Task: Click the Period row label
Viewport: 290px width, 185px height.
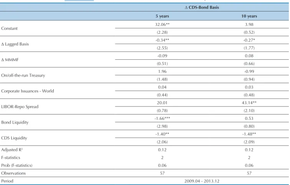Action: (x=7, y=181)
